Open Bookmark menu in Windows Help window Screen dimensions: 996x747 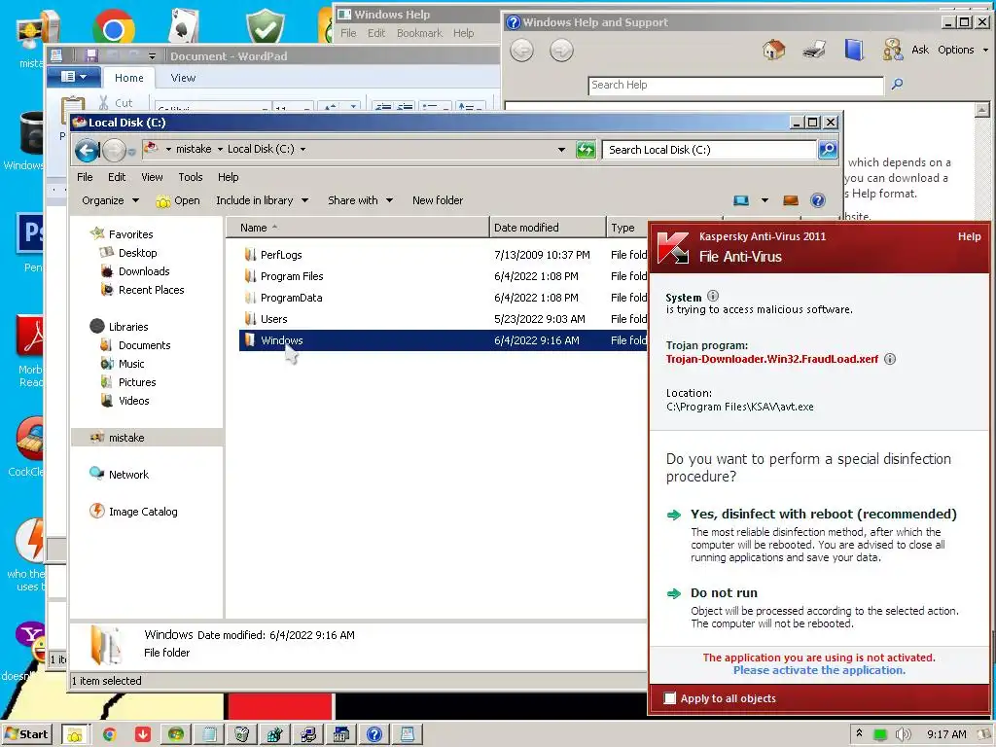tap(419, 33)
